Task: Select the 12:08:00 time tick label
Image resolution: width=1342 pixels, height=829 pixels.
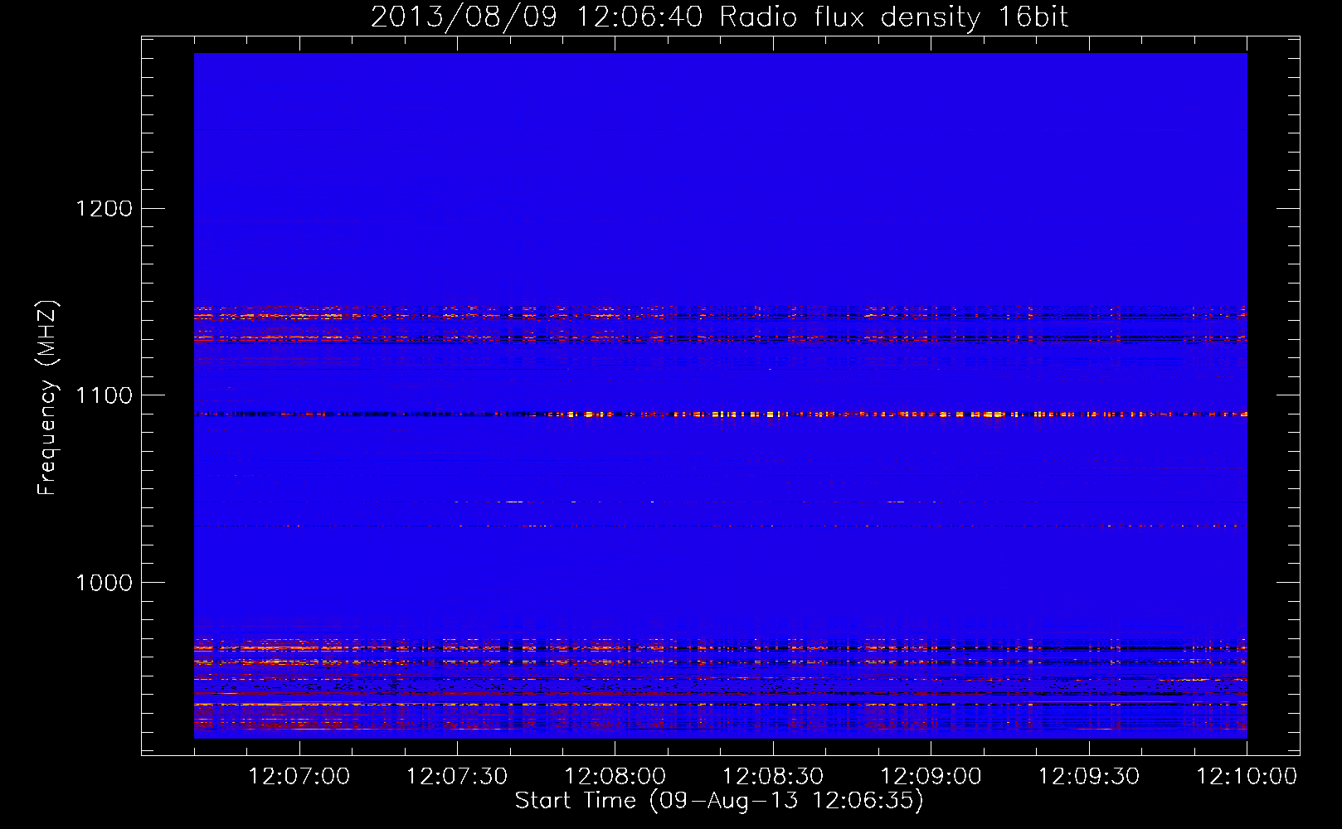Action: pyautogui.click(x=615, y=776)
